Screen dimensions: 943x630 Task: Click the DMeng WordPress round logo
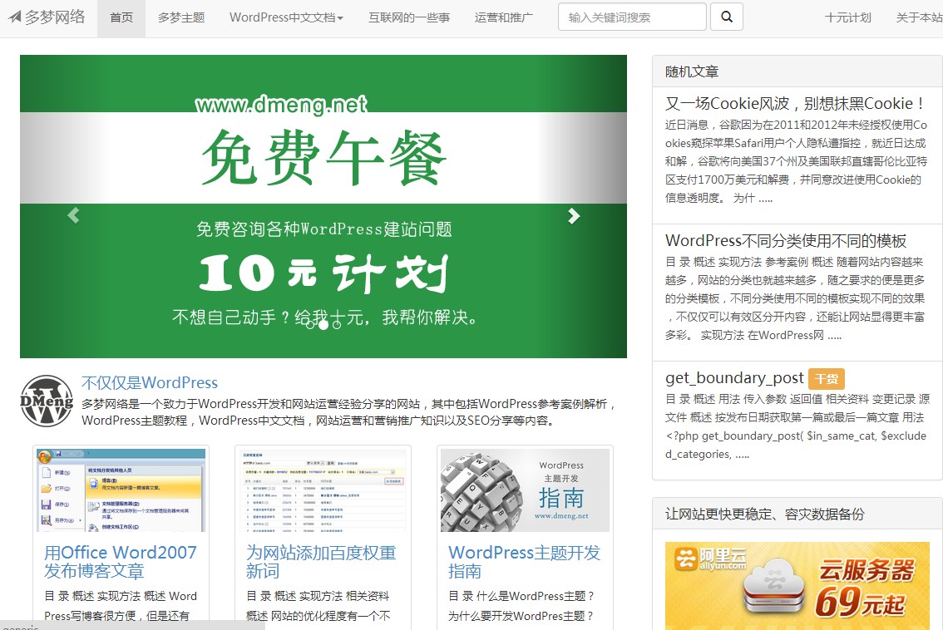[x=47, y=401]
